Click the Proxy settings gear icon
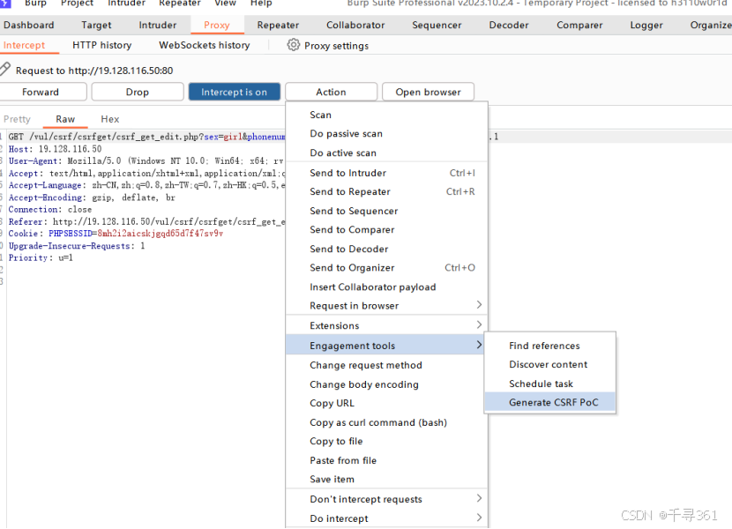The image size is (732, 529). (293, 45)
